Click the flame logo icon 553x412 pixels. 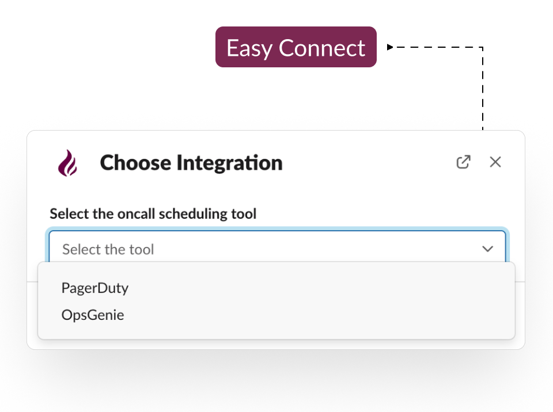pos(67,163)
